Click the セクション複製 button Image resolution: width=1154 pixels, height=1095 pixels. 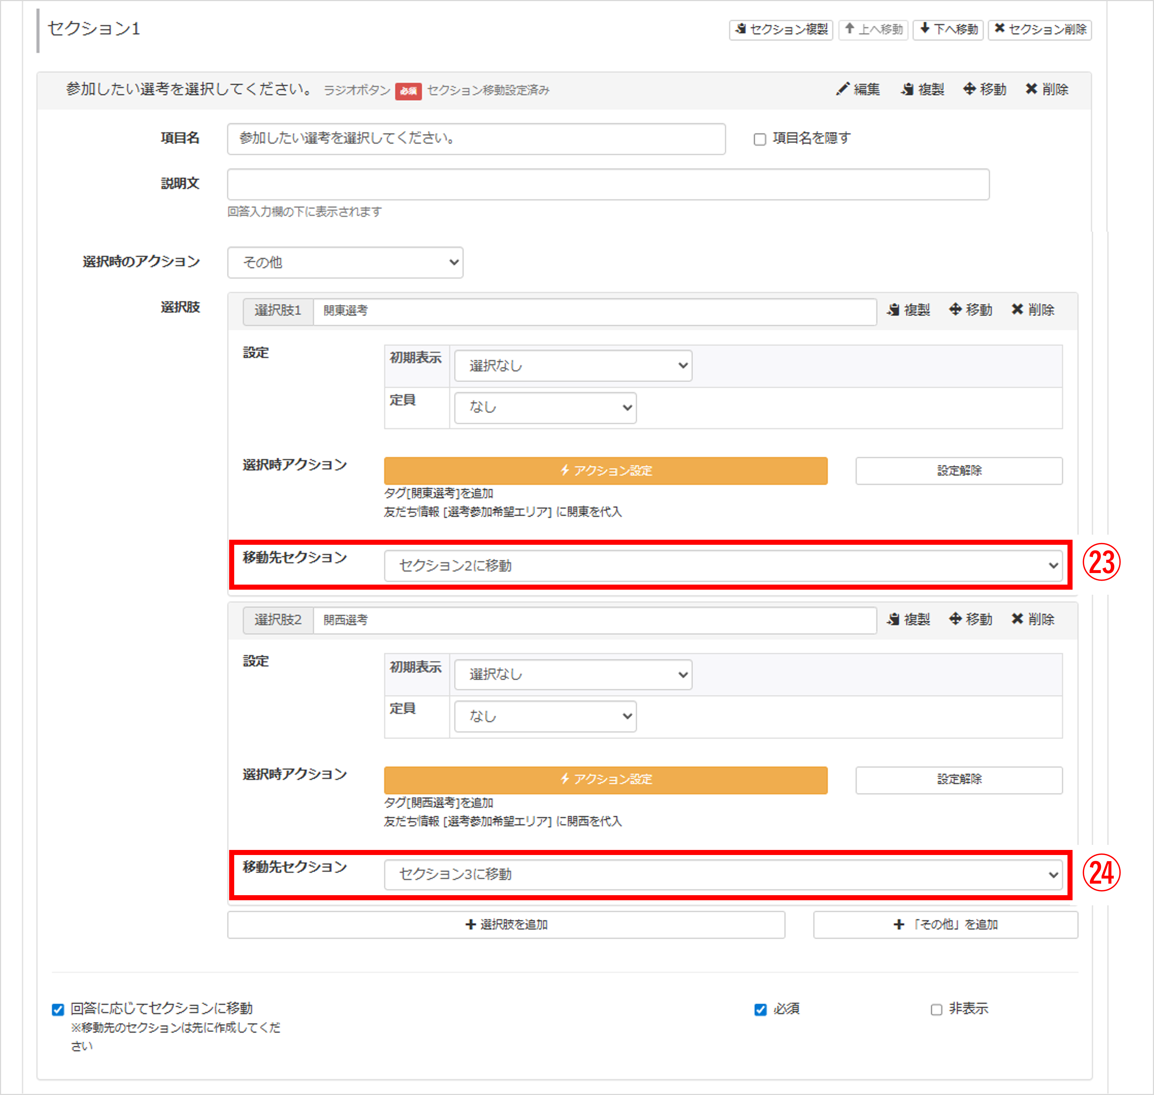pos(780,29)
